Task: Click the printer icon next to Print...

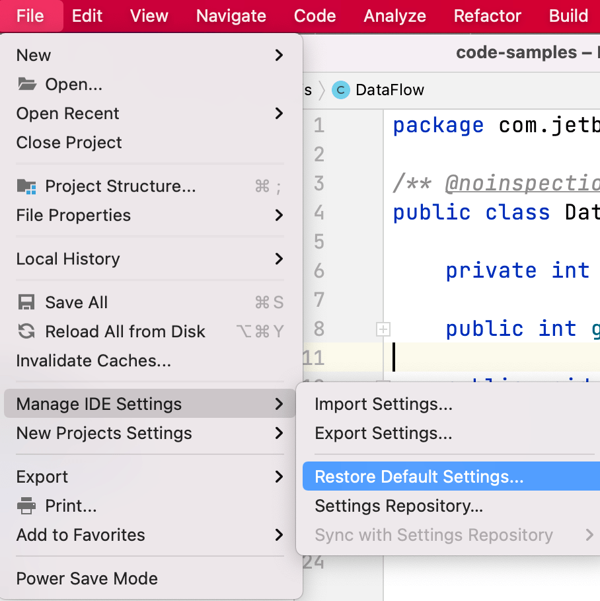Action: (26, 506)
